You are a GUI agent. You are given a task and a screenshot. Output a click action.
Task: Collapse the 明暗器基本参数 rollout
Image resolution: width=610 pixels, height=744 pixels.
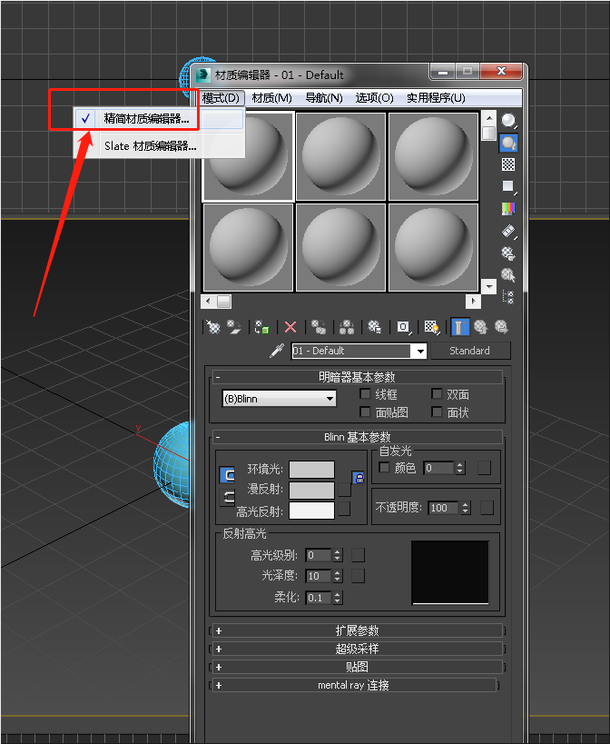358,377
